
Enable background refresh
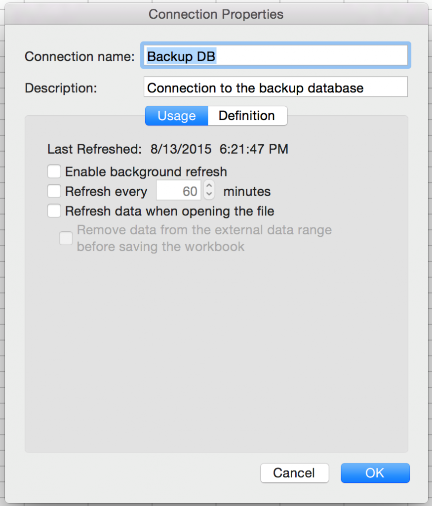(54, 171)
